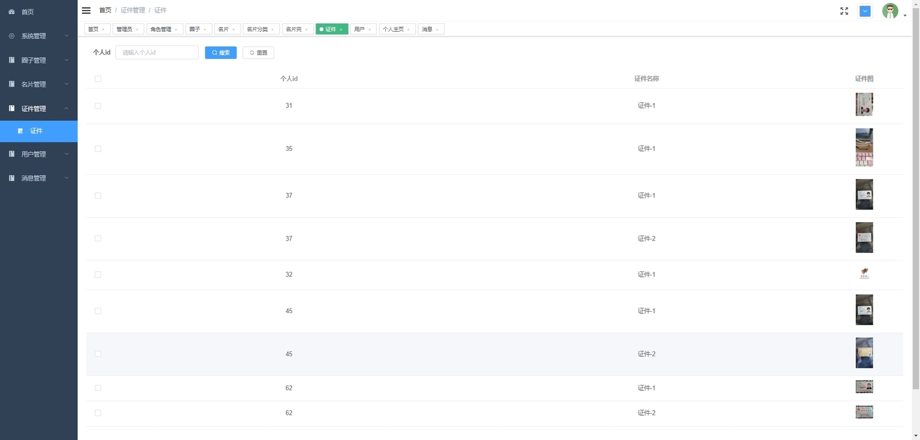Close the 管理员 tab with its x
Viewport: 920px width, 440px height.
tap(137, 29)
